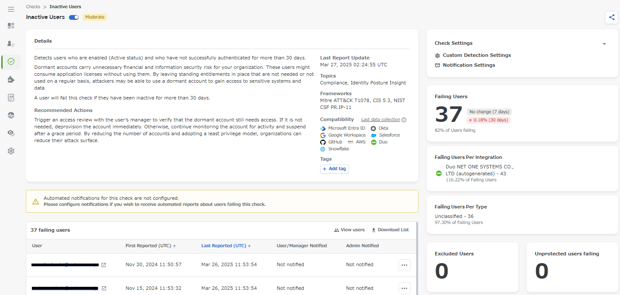Viewport: 620px width, 295px height.
Task: Click the Unprotected users failing count
Action: coord(542,272)
